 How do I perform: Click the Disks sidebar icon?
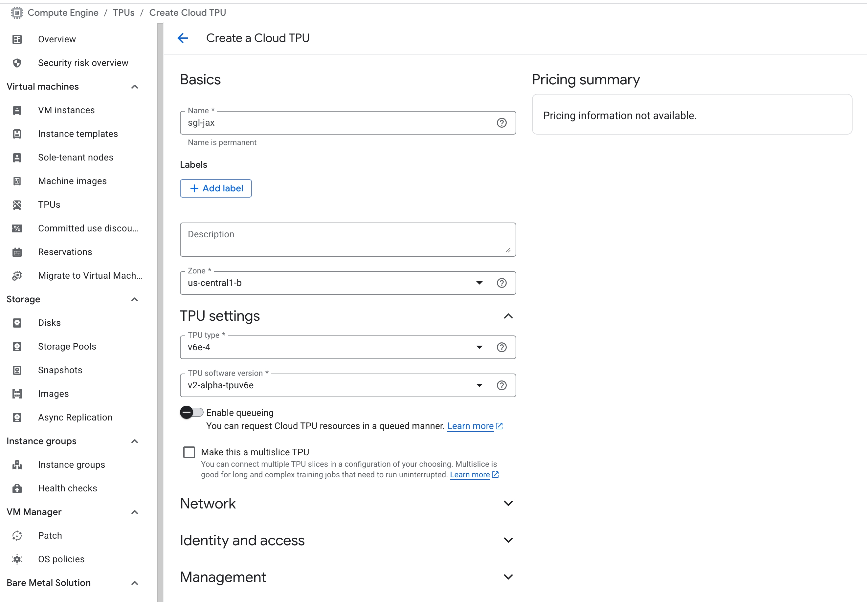tap(17, 323)
